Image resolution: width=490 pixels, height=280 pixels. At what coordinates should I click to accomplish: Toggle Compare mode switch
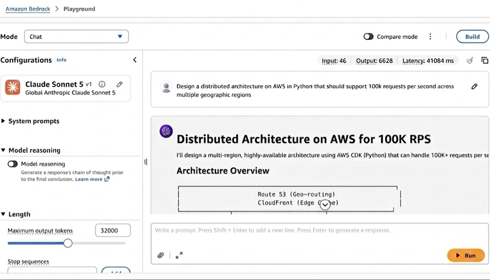pyautogui.click(x=368, y=37)
